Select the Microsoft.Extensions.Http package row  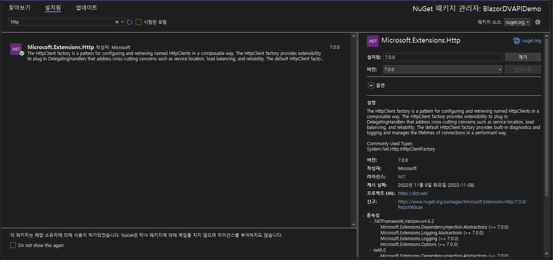pos(175,53)
